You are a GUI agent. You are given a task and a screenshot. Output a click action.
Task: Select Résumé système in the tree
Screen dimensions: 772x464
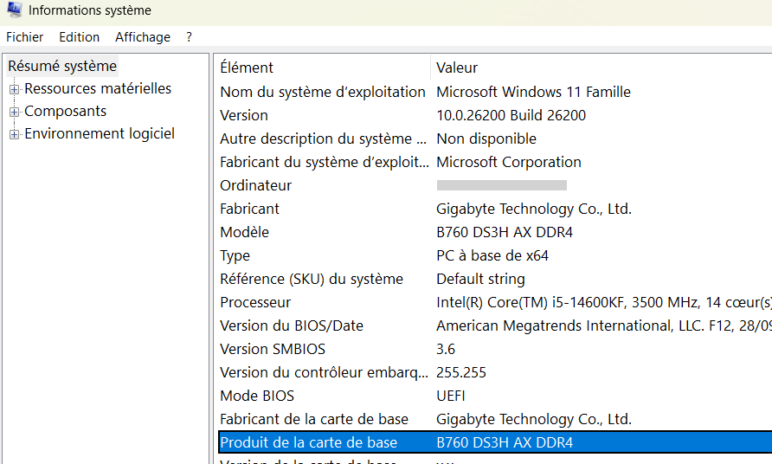pyautogui.click(x=62, y=66)
